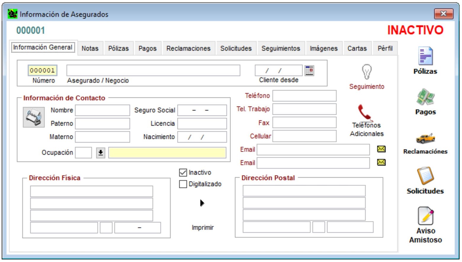Click the red INACTIVO status text
This screenshot has height=262, width=462.
pyautogui.click(x=415, y=30)
